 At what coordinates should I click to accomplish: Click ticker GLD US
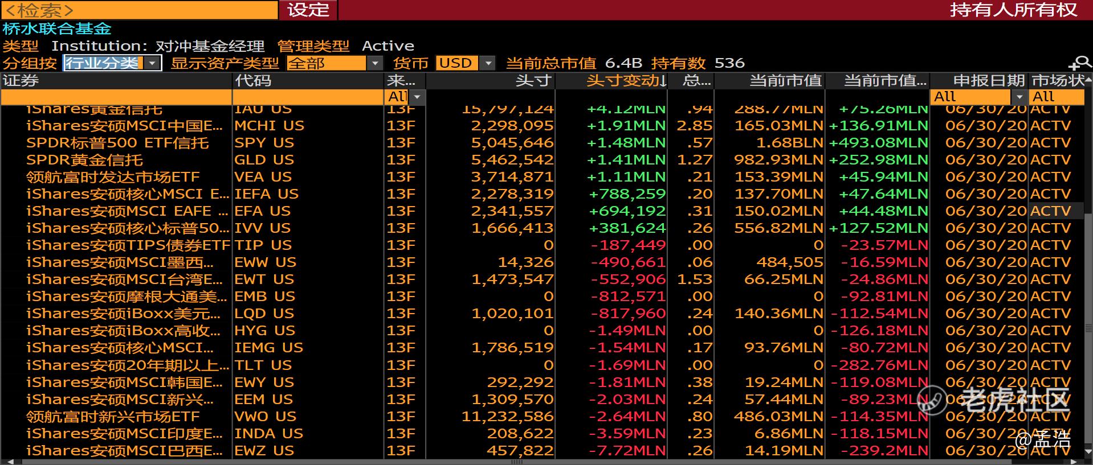pos(264,160)
